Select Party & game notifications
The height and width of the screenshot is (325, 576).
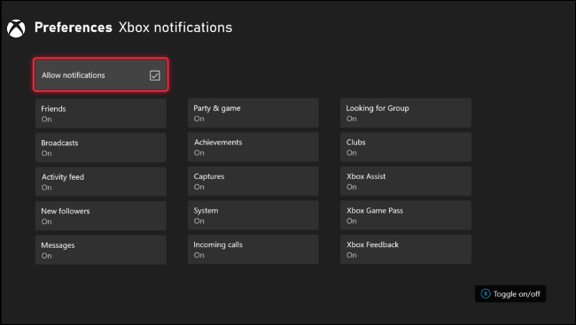point(253,113)
